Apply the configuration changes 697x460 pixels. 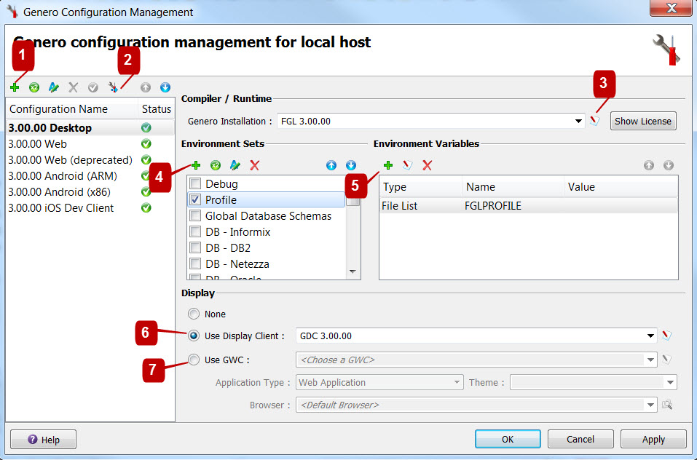click(653, 439)
